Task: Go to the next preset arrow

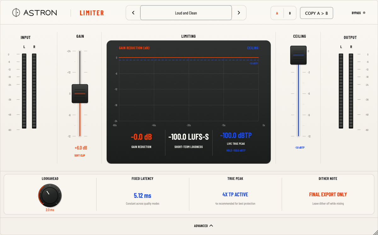Action: [x=239, y=13]
